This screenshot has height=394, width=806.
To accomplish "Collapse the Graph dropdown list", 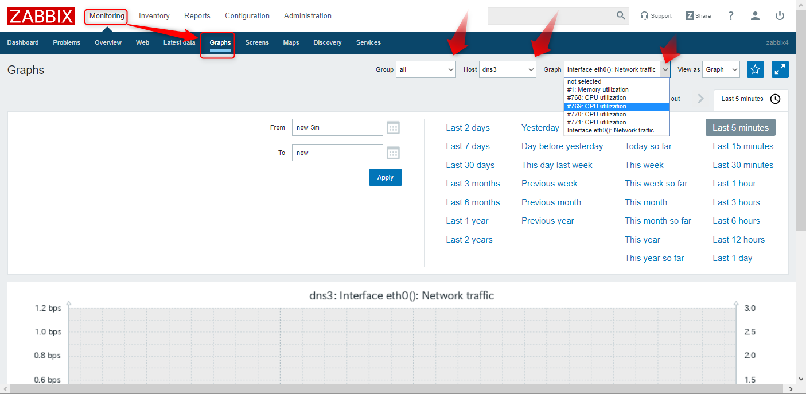I will click(617, 69).
